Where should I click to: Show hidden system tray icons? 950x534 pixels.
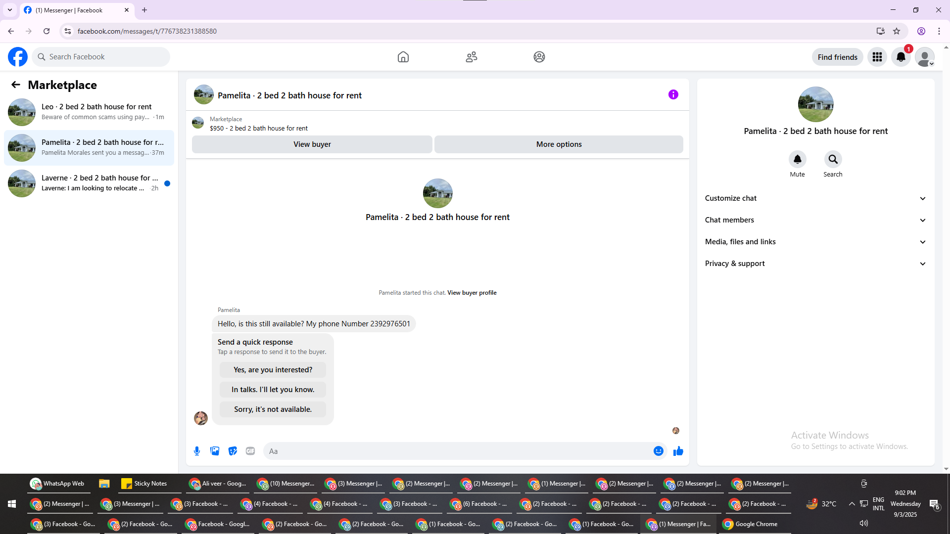852,504
